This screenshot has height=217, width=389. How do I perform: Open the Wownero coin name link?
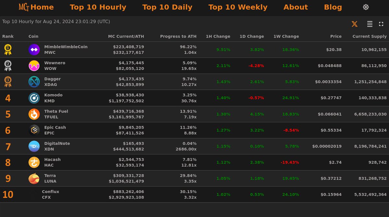pos(55,63)
